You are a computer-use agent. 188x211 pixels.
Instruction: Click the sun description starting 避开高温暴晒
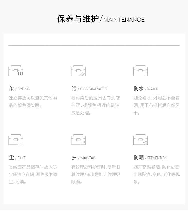[x=156, y=174]
